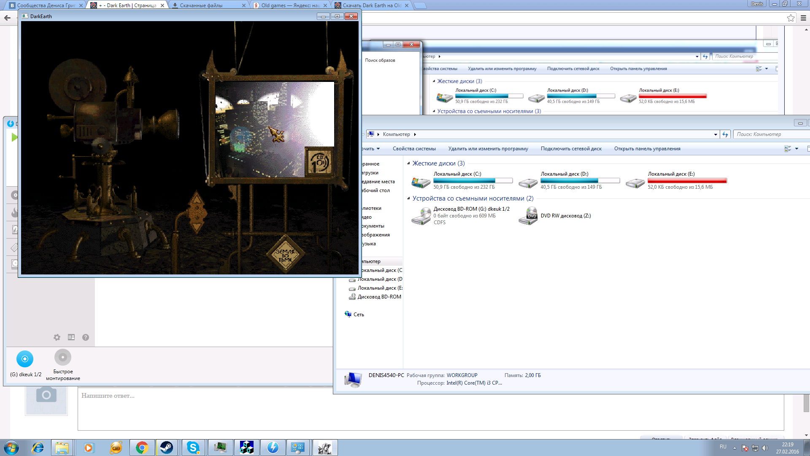810x456 pixels.
Task: Collapse Устройства со съемными носителями (3) in back window
Action: [434, 111]
